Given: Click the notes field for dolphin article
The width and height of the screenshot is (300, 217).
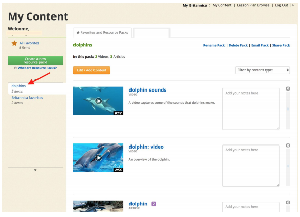Looking at the screenshot, I should [x=251, y=207].
